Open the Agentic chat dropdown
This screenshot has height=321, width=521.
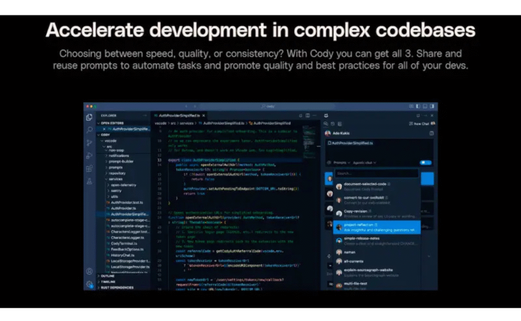(364, 163)
